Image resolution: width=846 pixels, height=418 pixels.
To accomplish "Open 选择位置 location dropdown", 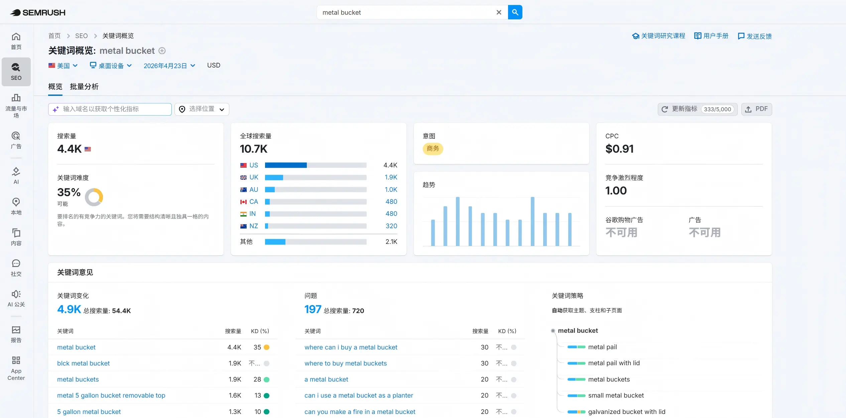I will coord(202,109).
